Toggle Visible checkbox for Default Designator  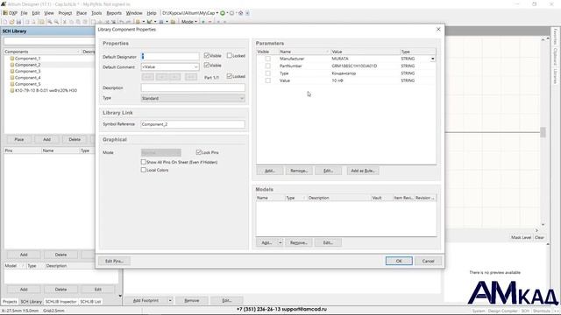point(207,55)
